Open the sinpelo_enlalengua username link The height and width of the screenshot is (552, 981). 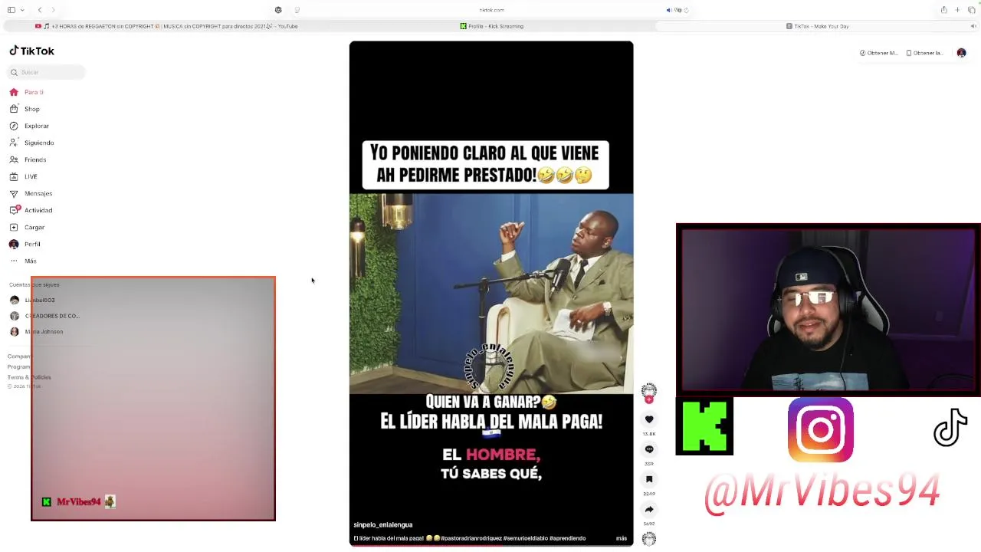[x=382, y=525]
